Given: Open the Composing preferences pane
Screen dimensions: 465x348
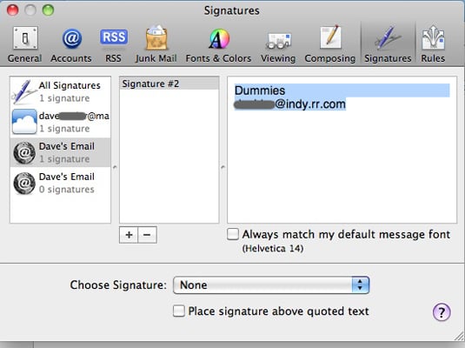Looking at the screenshot, I should (x=330, y=44).
